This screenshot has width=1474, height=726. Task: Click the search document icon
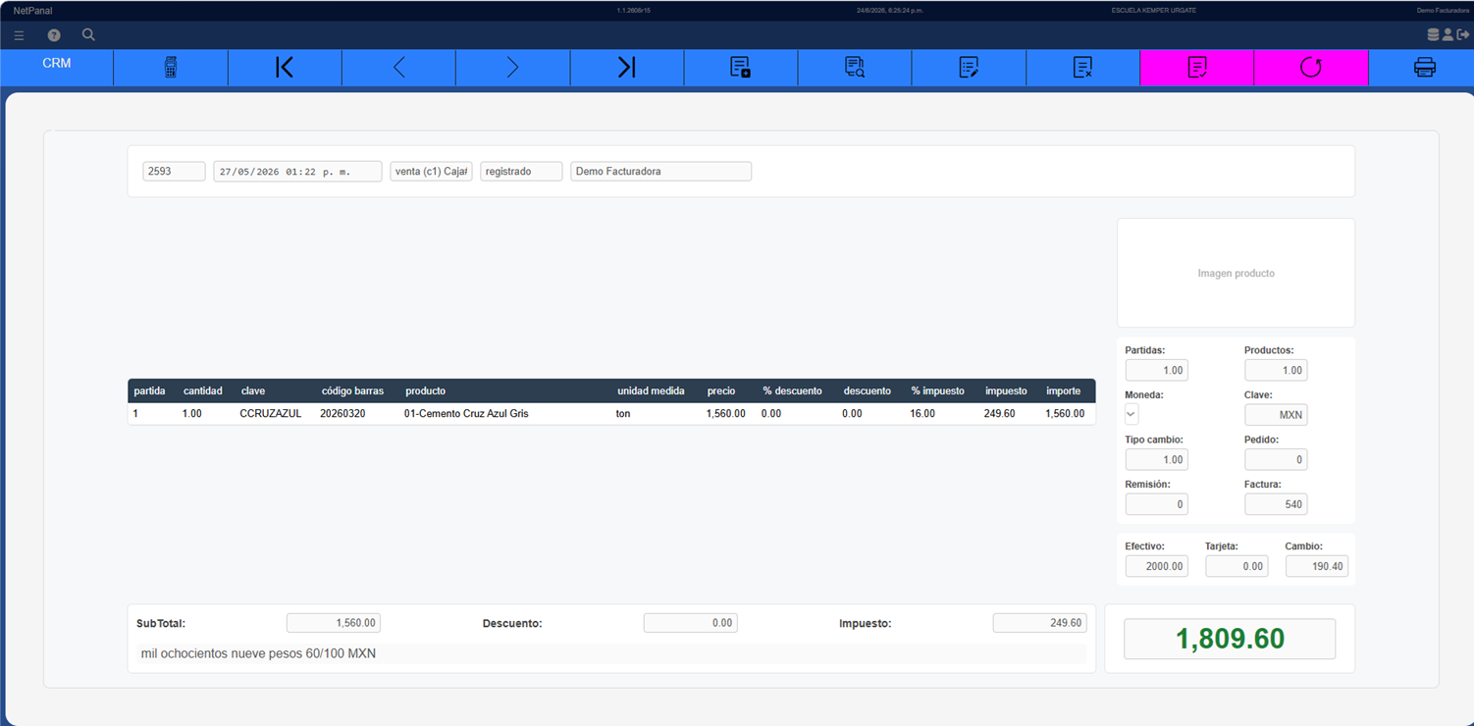(x=855, y=67)
